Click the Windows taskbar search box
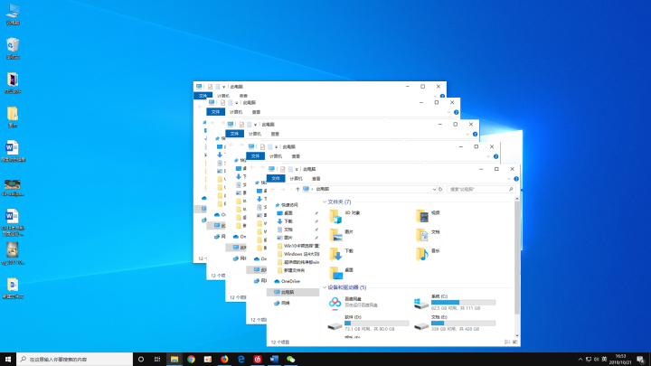 click(75, 360)
